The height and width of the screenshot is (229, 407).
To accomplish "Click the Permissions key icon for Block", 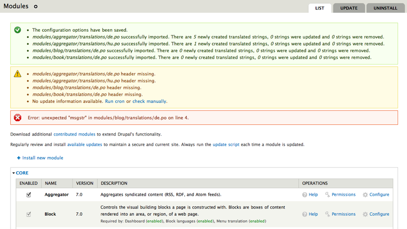I will point(327,214).
